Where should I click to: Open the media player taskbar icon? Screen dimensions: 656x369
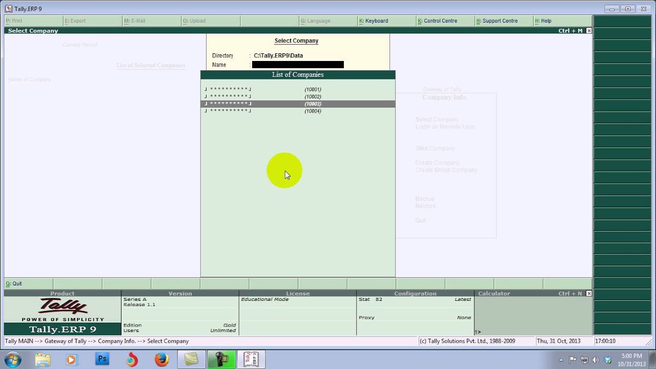pyautogui.click(x=71, y=359)
